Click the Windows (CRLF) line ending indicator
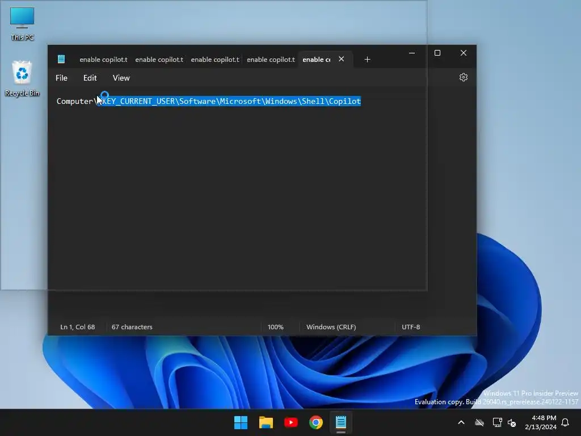The image size is (581, 436). pyautogui.click(x=331, y=327)
